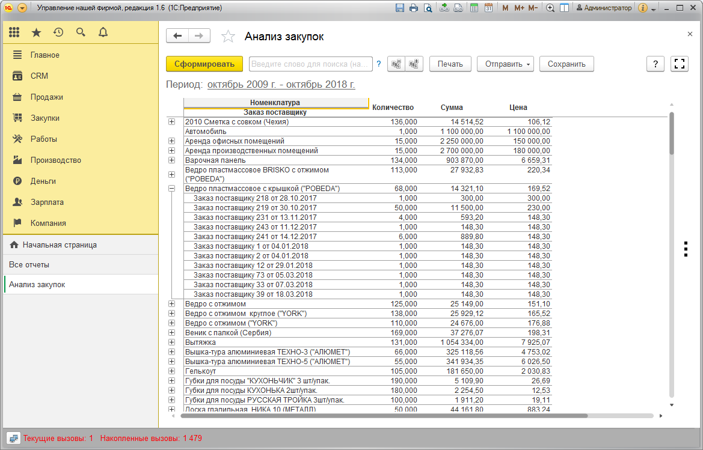The height and width of the screenshot is (450, 703).
Task: Expand row Аренда офисных помещений
Action: (x=172, y=141)
